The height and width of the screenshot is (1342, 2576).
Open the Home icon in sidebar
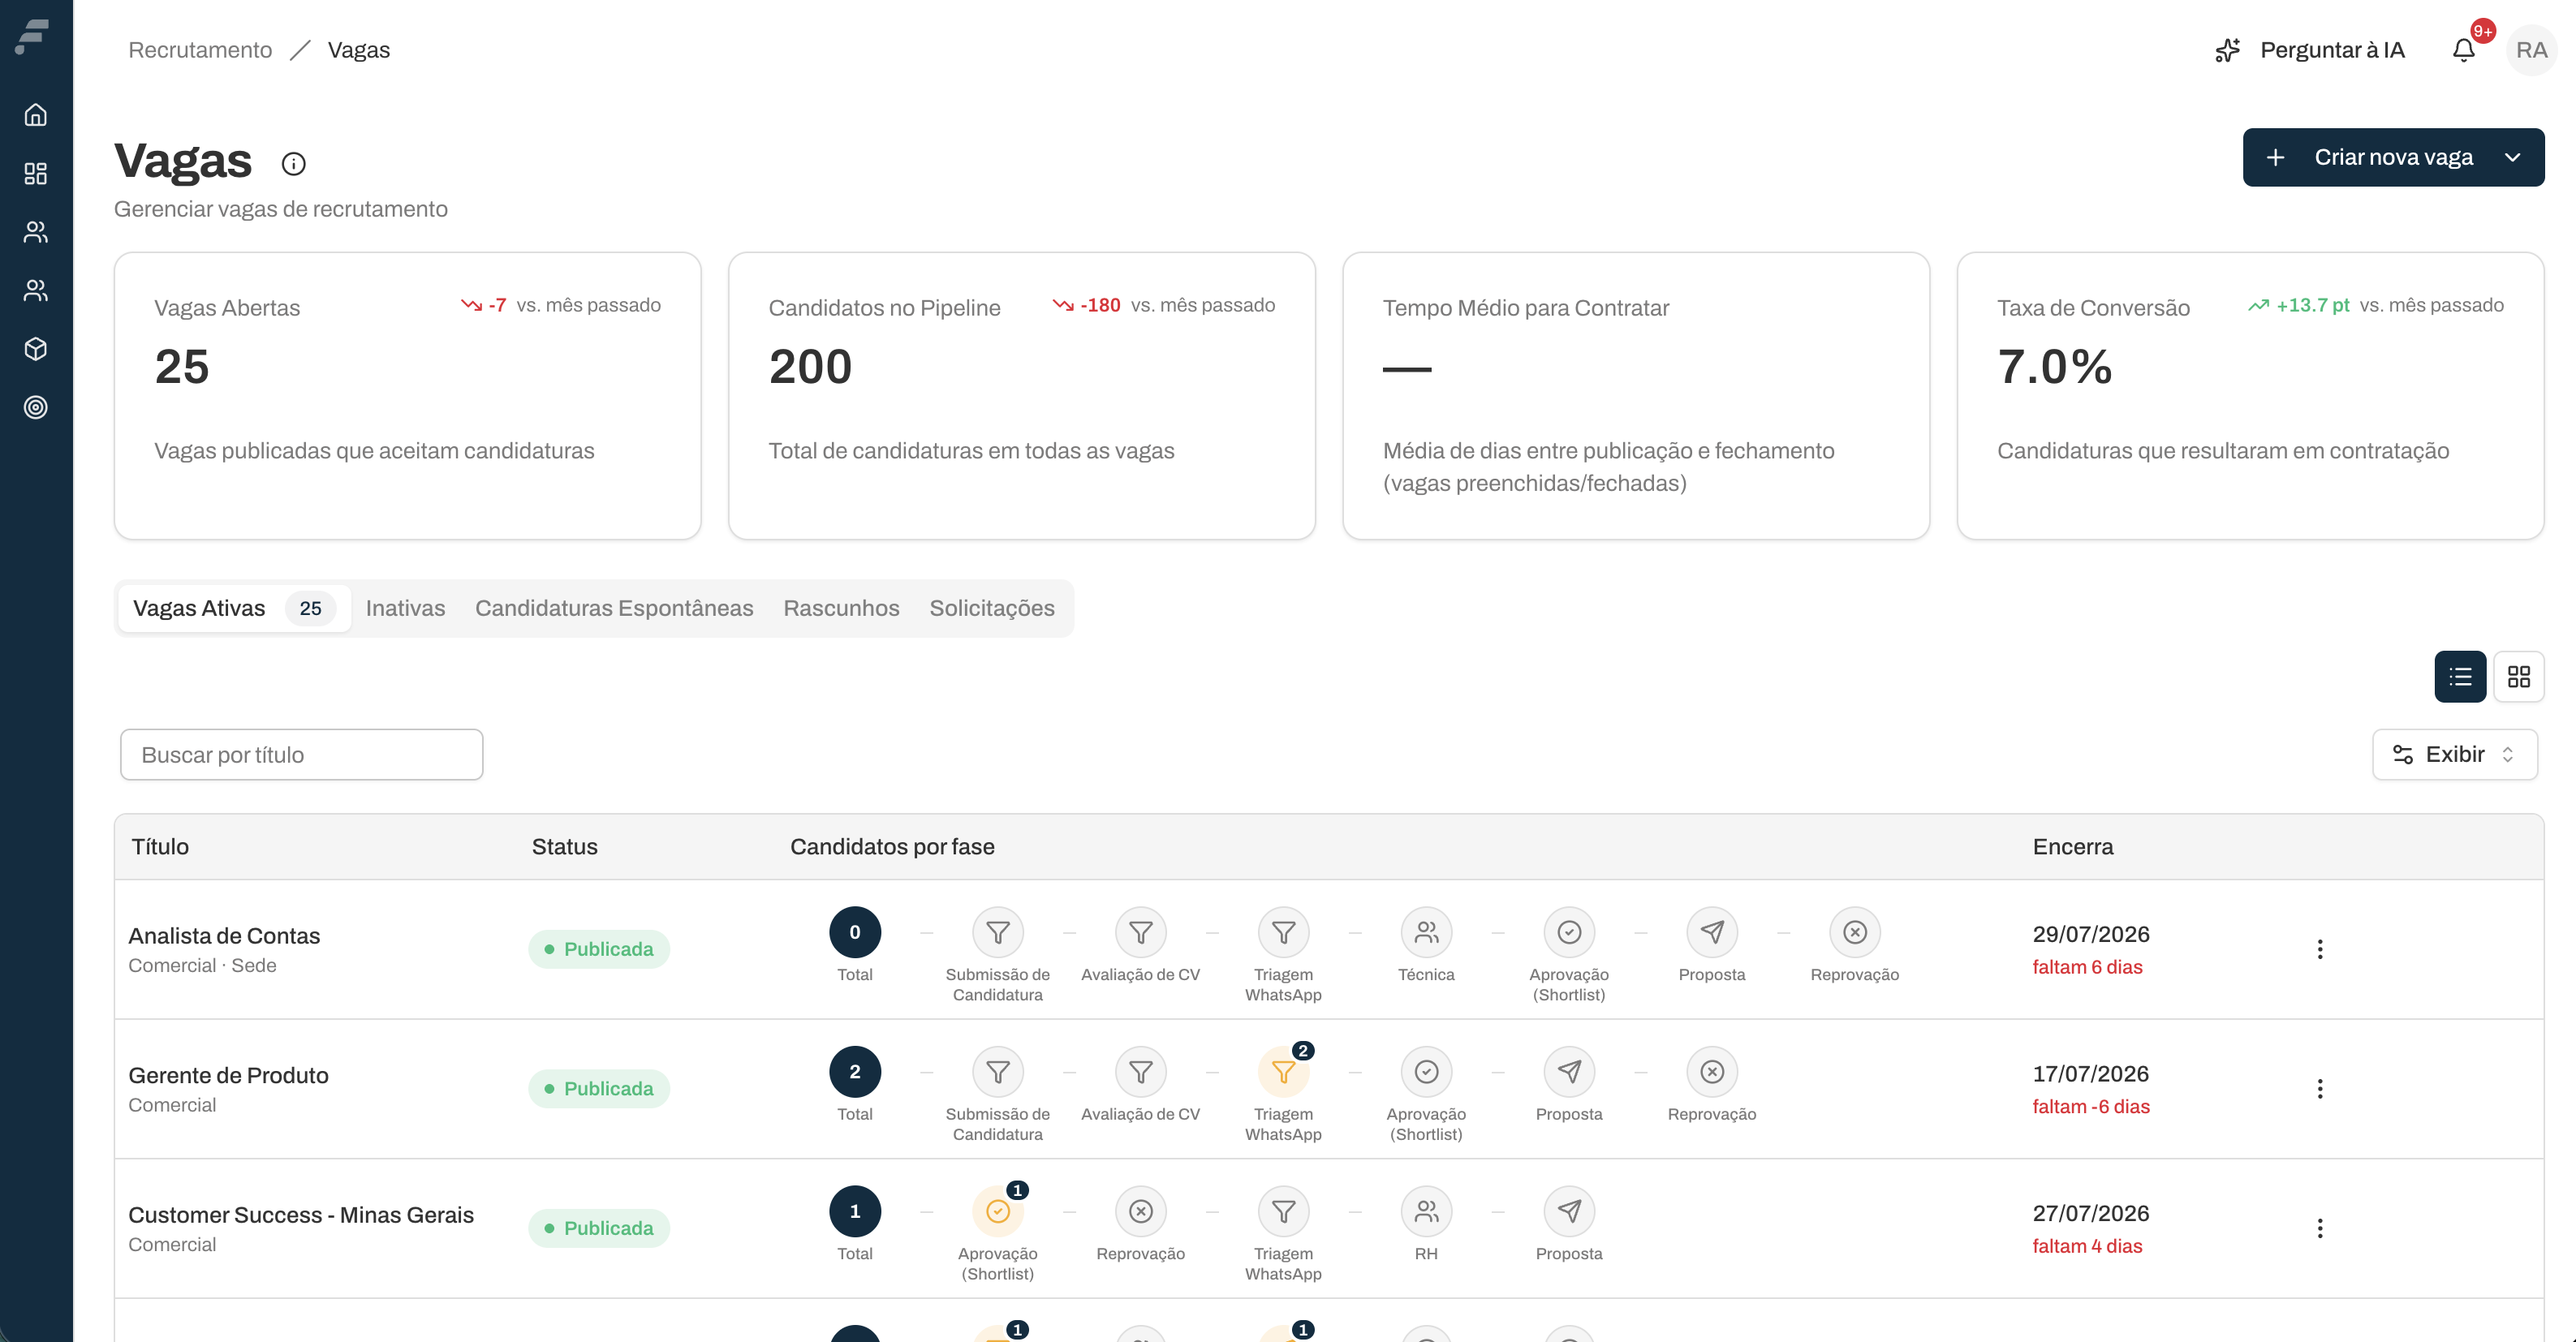pos(36,115)
